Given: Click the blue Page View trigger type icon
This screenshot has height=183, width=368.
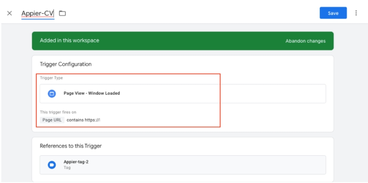Looking at the screenshot, I should point(52,93).
